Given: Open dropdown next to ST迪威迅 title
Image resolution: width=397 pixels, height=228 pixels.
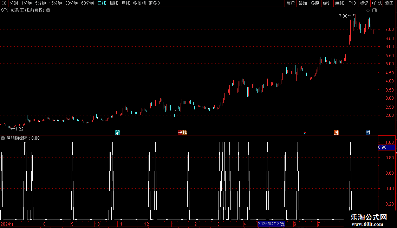Looking at the screenshot, I should pos(48,11).
